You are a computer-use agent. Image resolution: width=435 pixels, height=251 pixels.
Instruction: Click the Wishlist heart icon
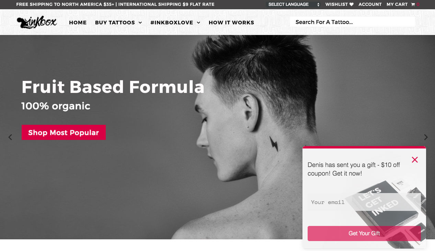pos(351,4)
